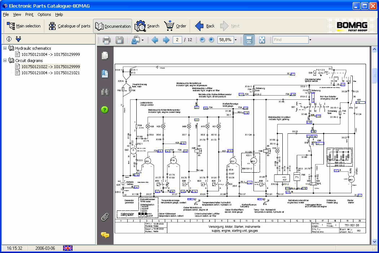Screen dimensions: 379x253
Task: Click the green help question mark
Action: (x=105, y=110)
